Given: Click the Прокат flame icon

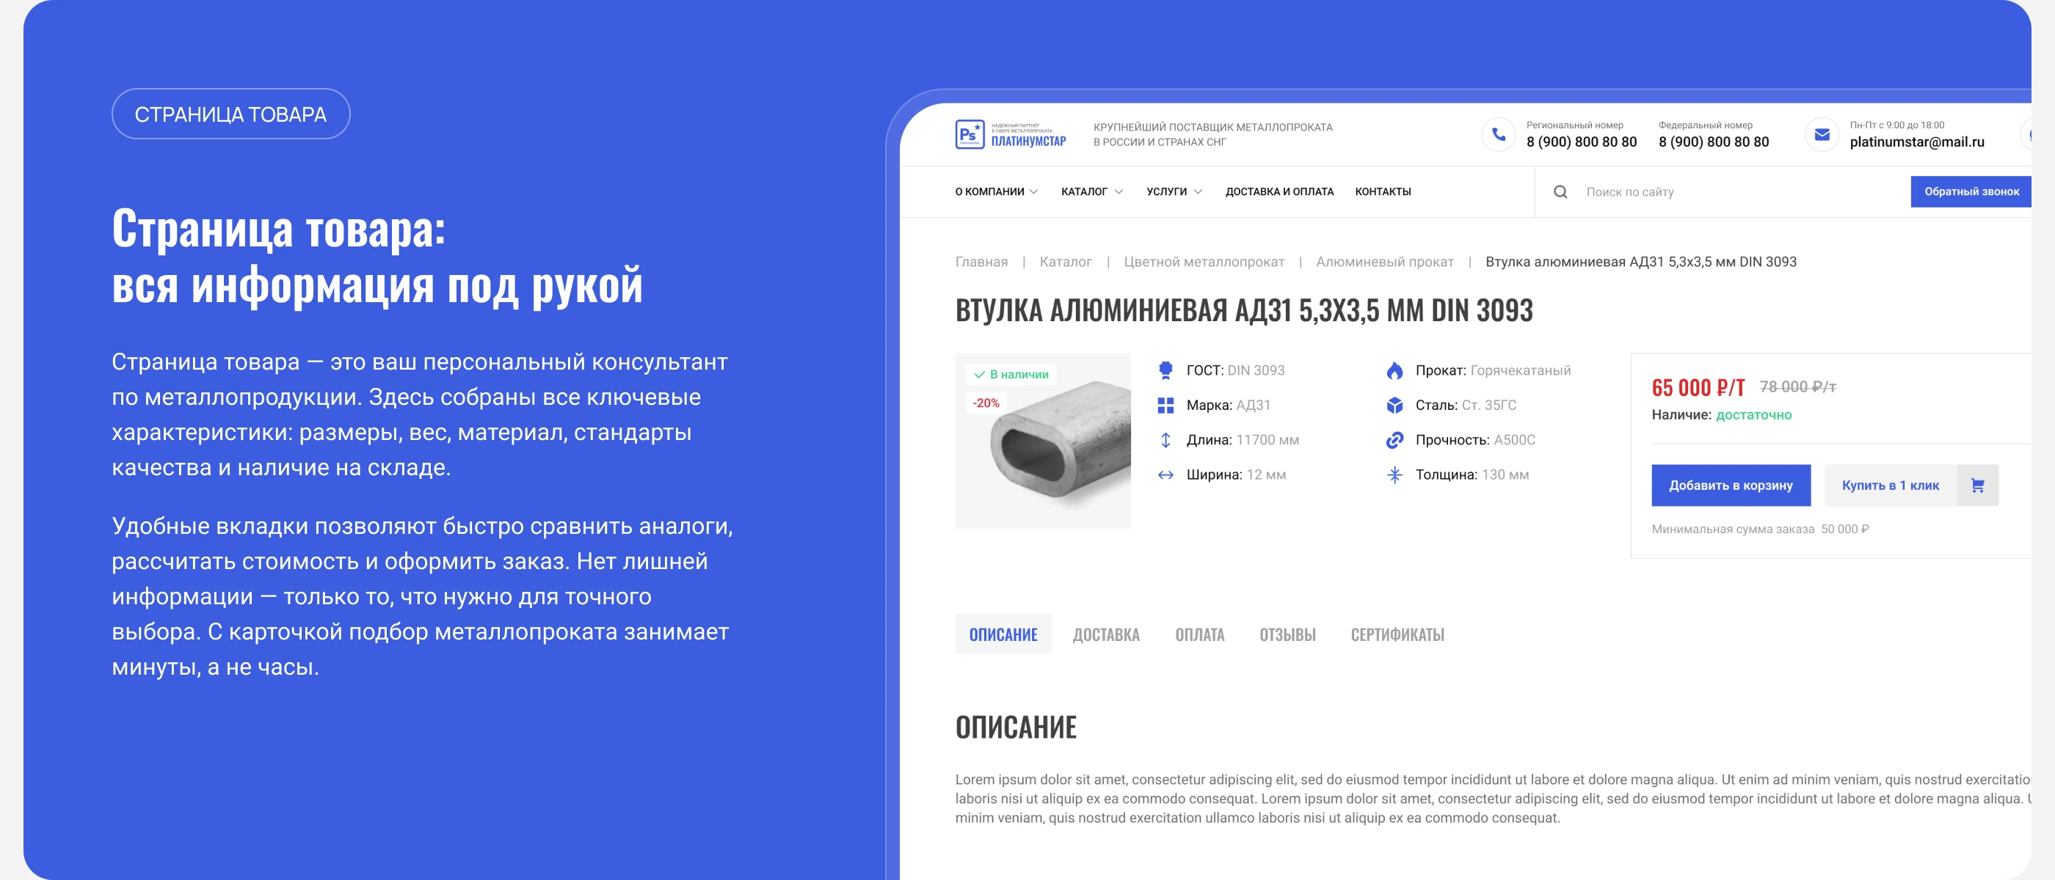Looking at the screenshot, I should click(1394, 370).
